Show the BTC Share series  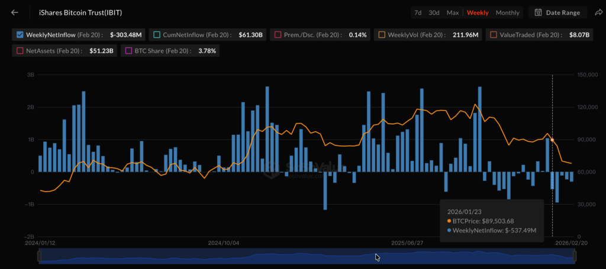coord(128,51)
